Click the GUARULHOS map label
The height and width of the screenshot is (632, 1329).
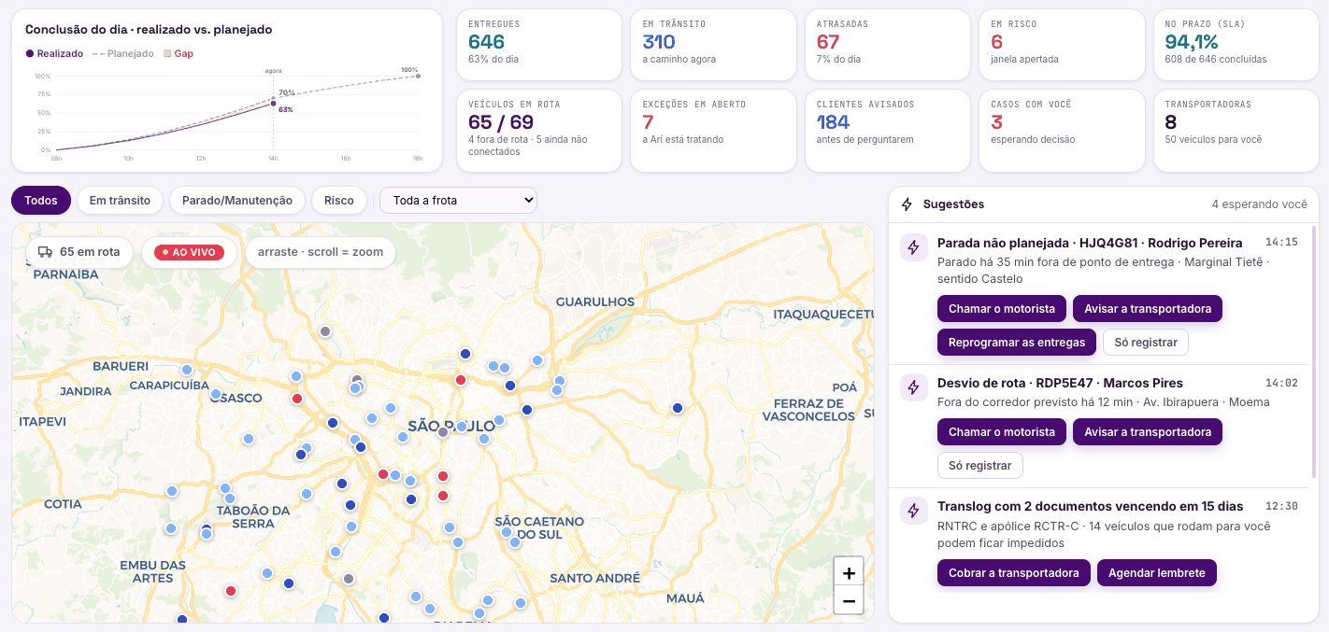click(595, 302)
